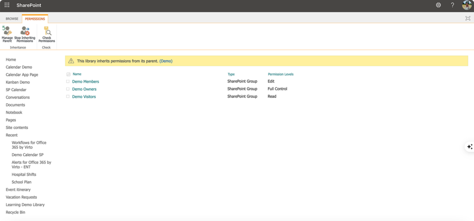Open SP Calendar navigation link
474x221 pixels.
coord(16,90)
